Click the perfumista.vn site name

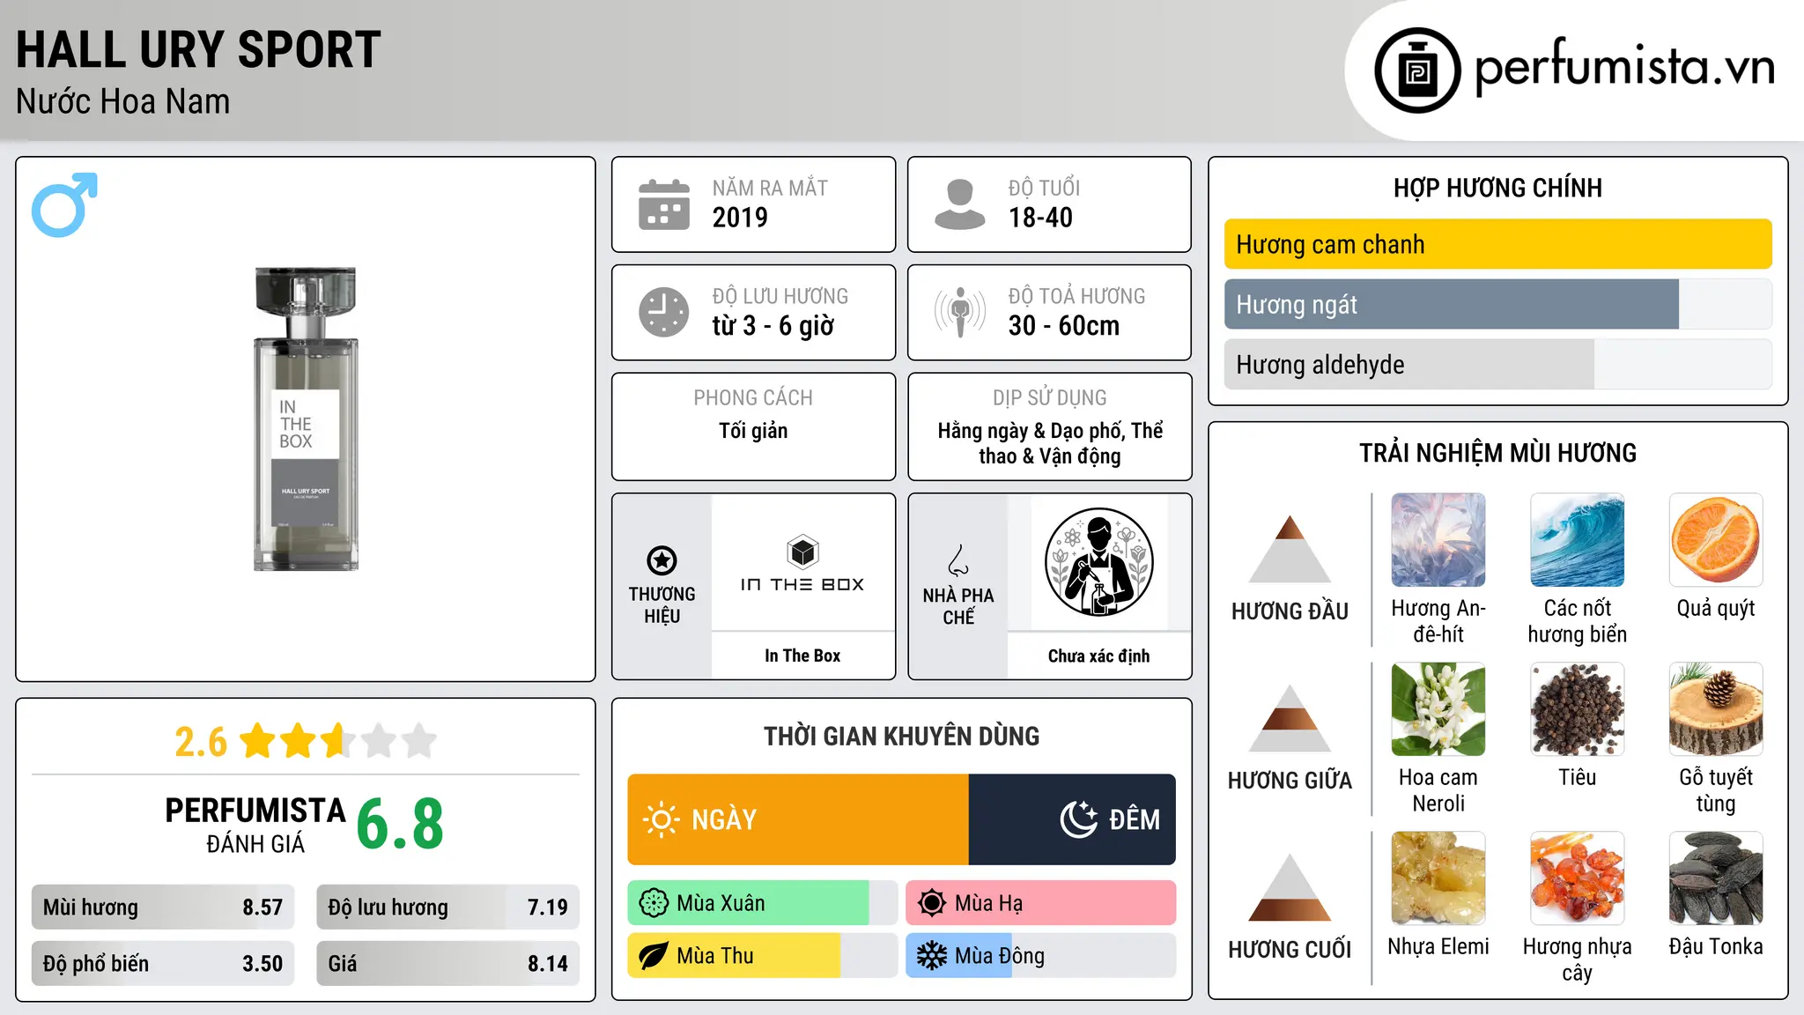[1625, 67]
